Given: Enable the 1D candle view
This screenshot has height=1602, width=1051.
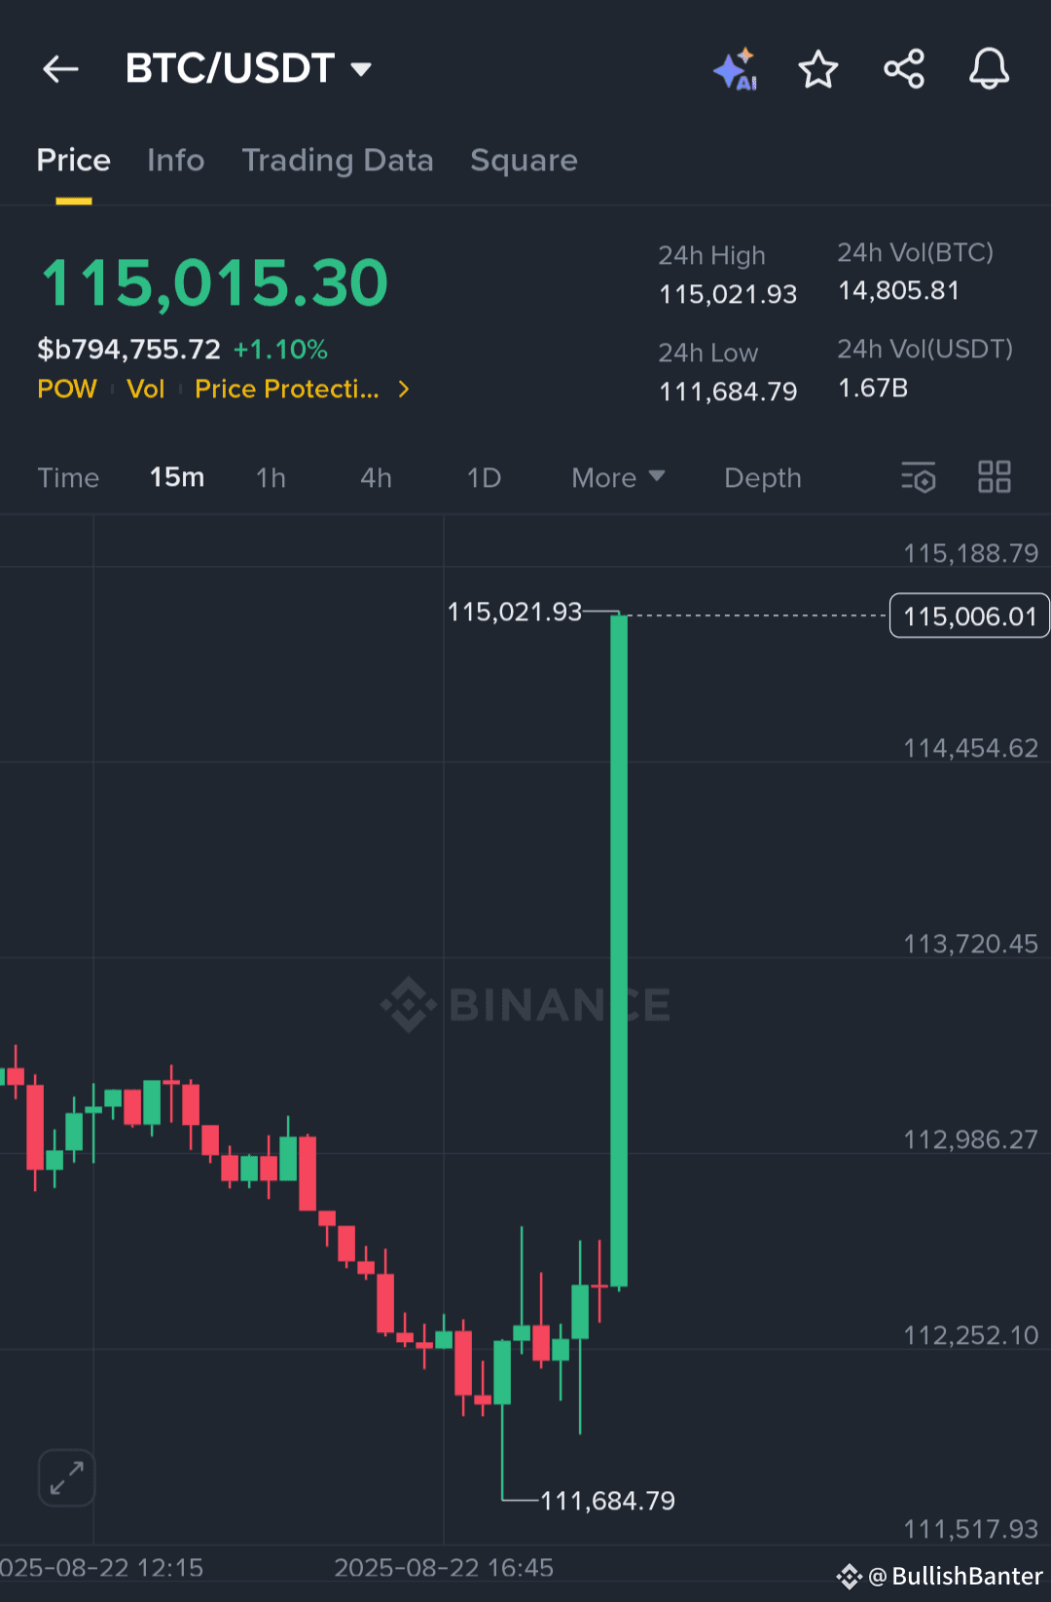Looking at the screenshot, I should [484, 477].
